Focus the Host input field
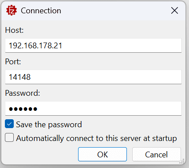The width and height of the screenshot is (189, 168). [93, 46]
